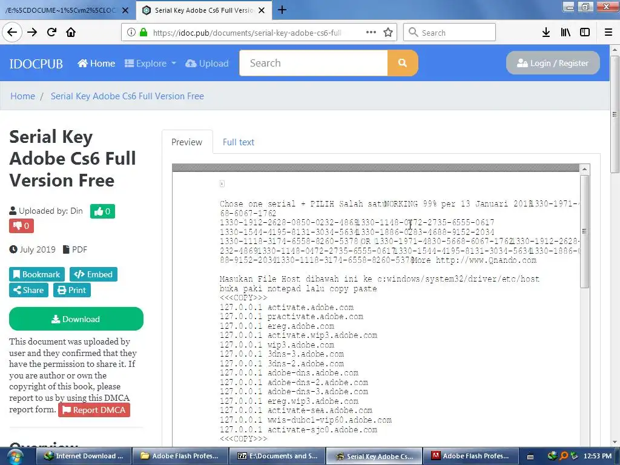Click the browser page vertical scrollbar thumb
This screenshot has height=465, width=620.
click(x=615, y=114)
